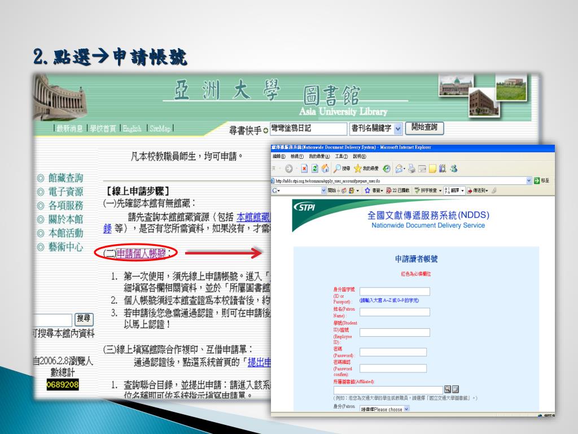Click the English nav link

(132, 128)
